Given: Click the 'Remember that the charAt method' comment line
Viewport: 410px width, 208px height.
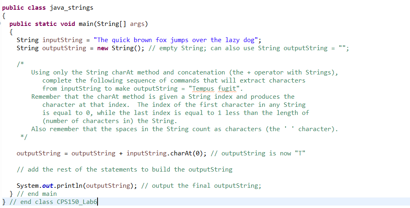Looking at the screenshot, I should (x=163, y=97).
